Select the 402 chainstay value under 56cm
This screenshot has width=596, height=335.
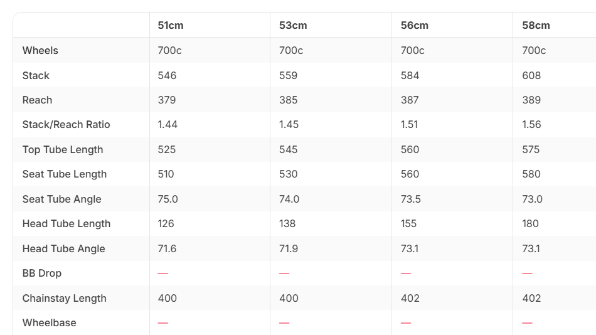point(410,299)
